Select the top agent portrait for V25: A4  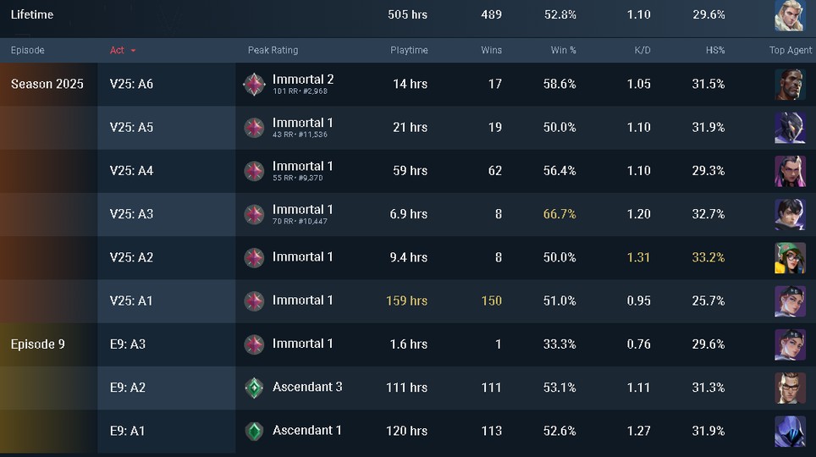[x=790, y=171]
